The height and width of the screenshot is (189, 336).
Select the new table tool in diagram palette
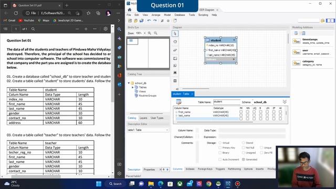click(175, 81)
